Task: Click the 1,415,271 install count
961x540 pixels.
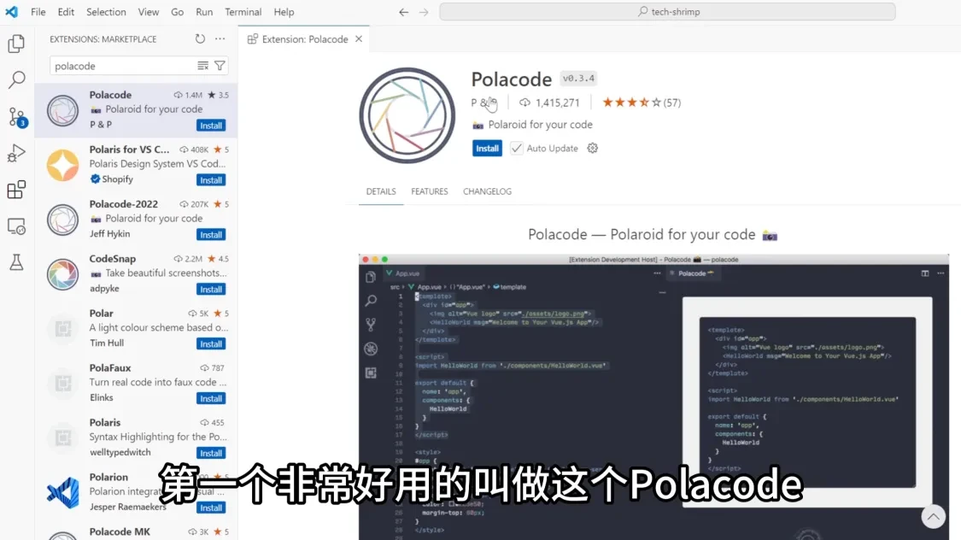Action: tap(549, 103)
